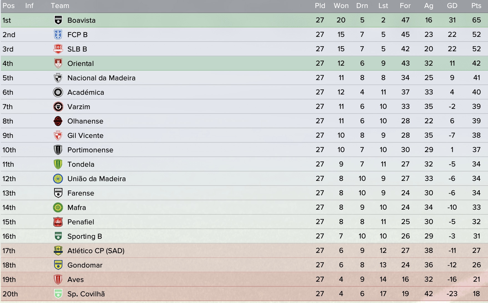Sort standings by Won column header
Viewport: 488px width, 303px height.
click(x=341, y=6)
